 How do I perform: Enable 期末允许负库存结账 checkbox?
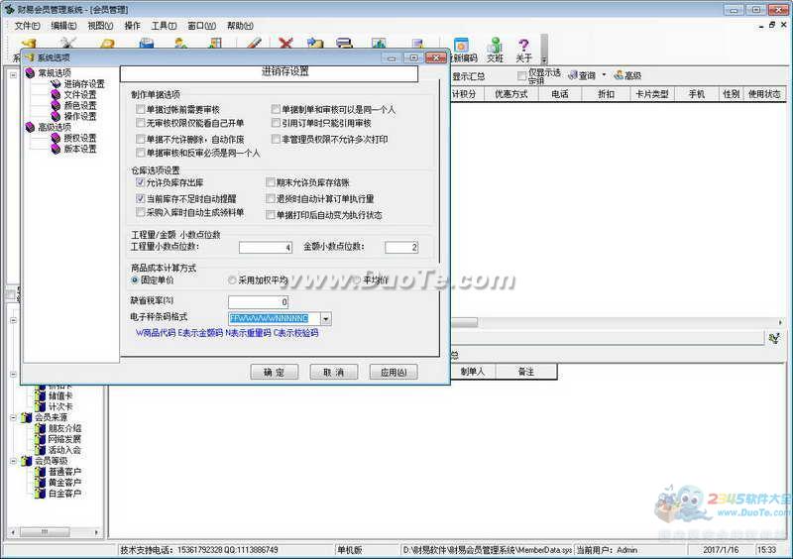pyautogui.click(x=270, y=182)
